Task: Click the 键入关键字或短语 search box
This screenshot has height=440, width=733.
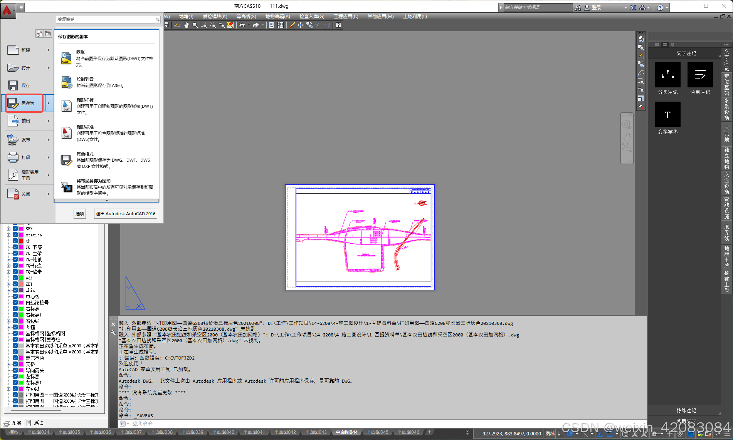Action: (x=538, y=7)
